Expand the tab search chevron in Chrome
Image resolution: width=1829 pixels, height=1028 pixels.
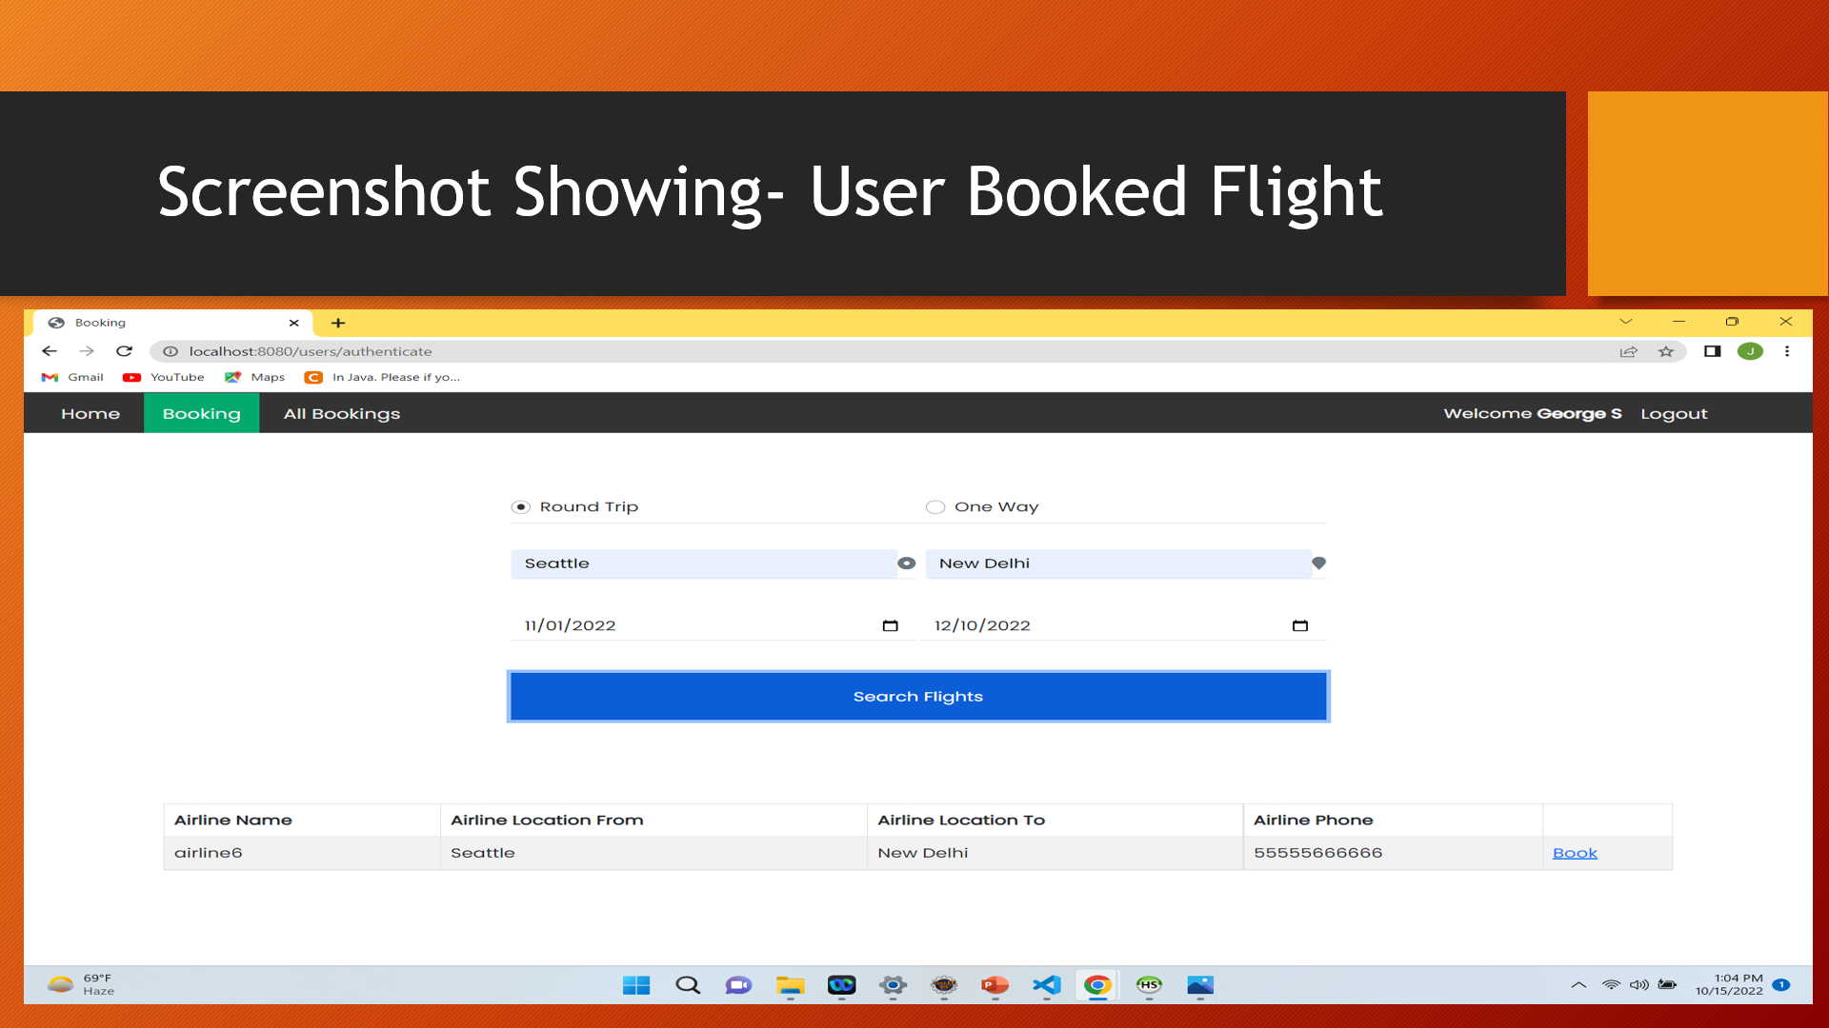[1625, 322]
